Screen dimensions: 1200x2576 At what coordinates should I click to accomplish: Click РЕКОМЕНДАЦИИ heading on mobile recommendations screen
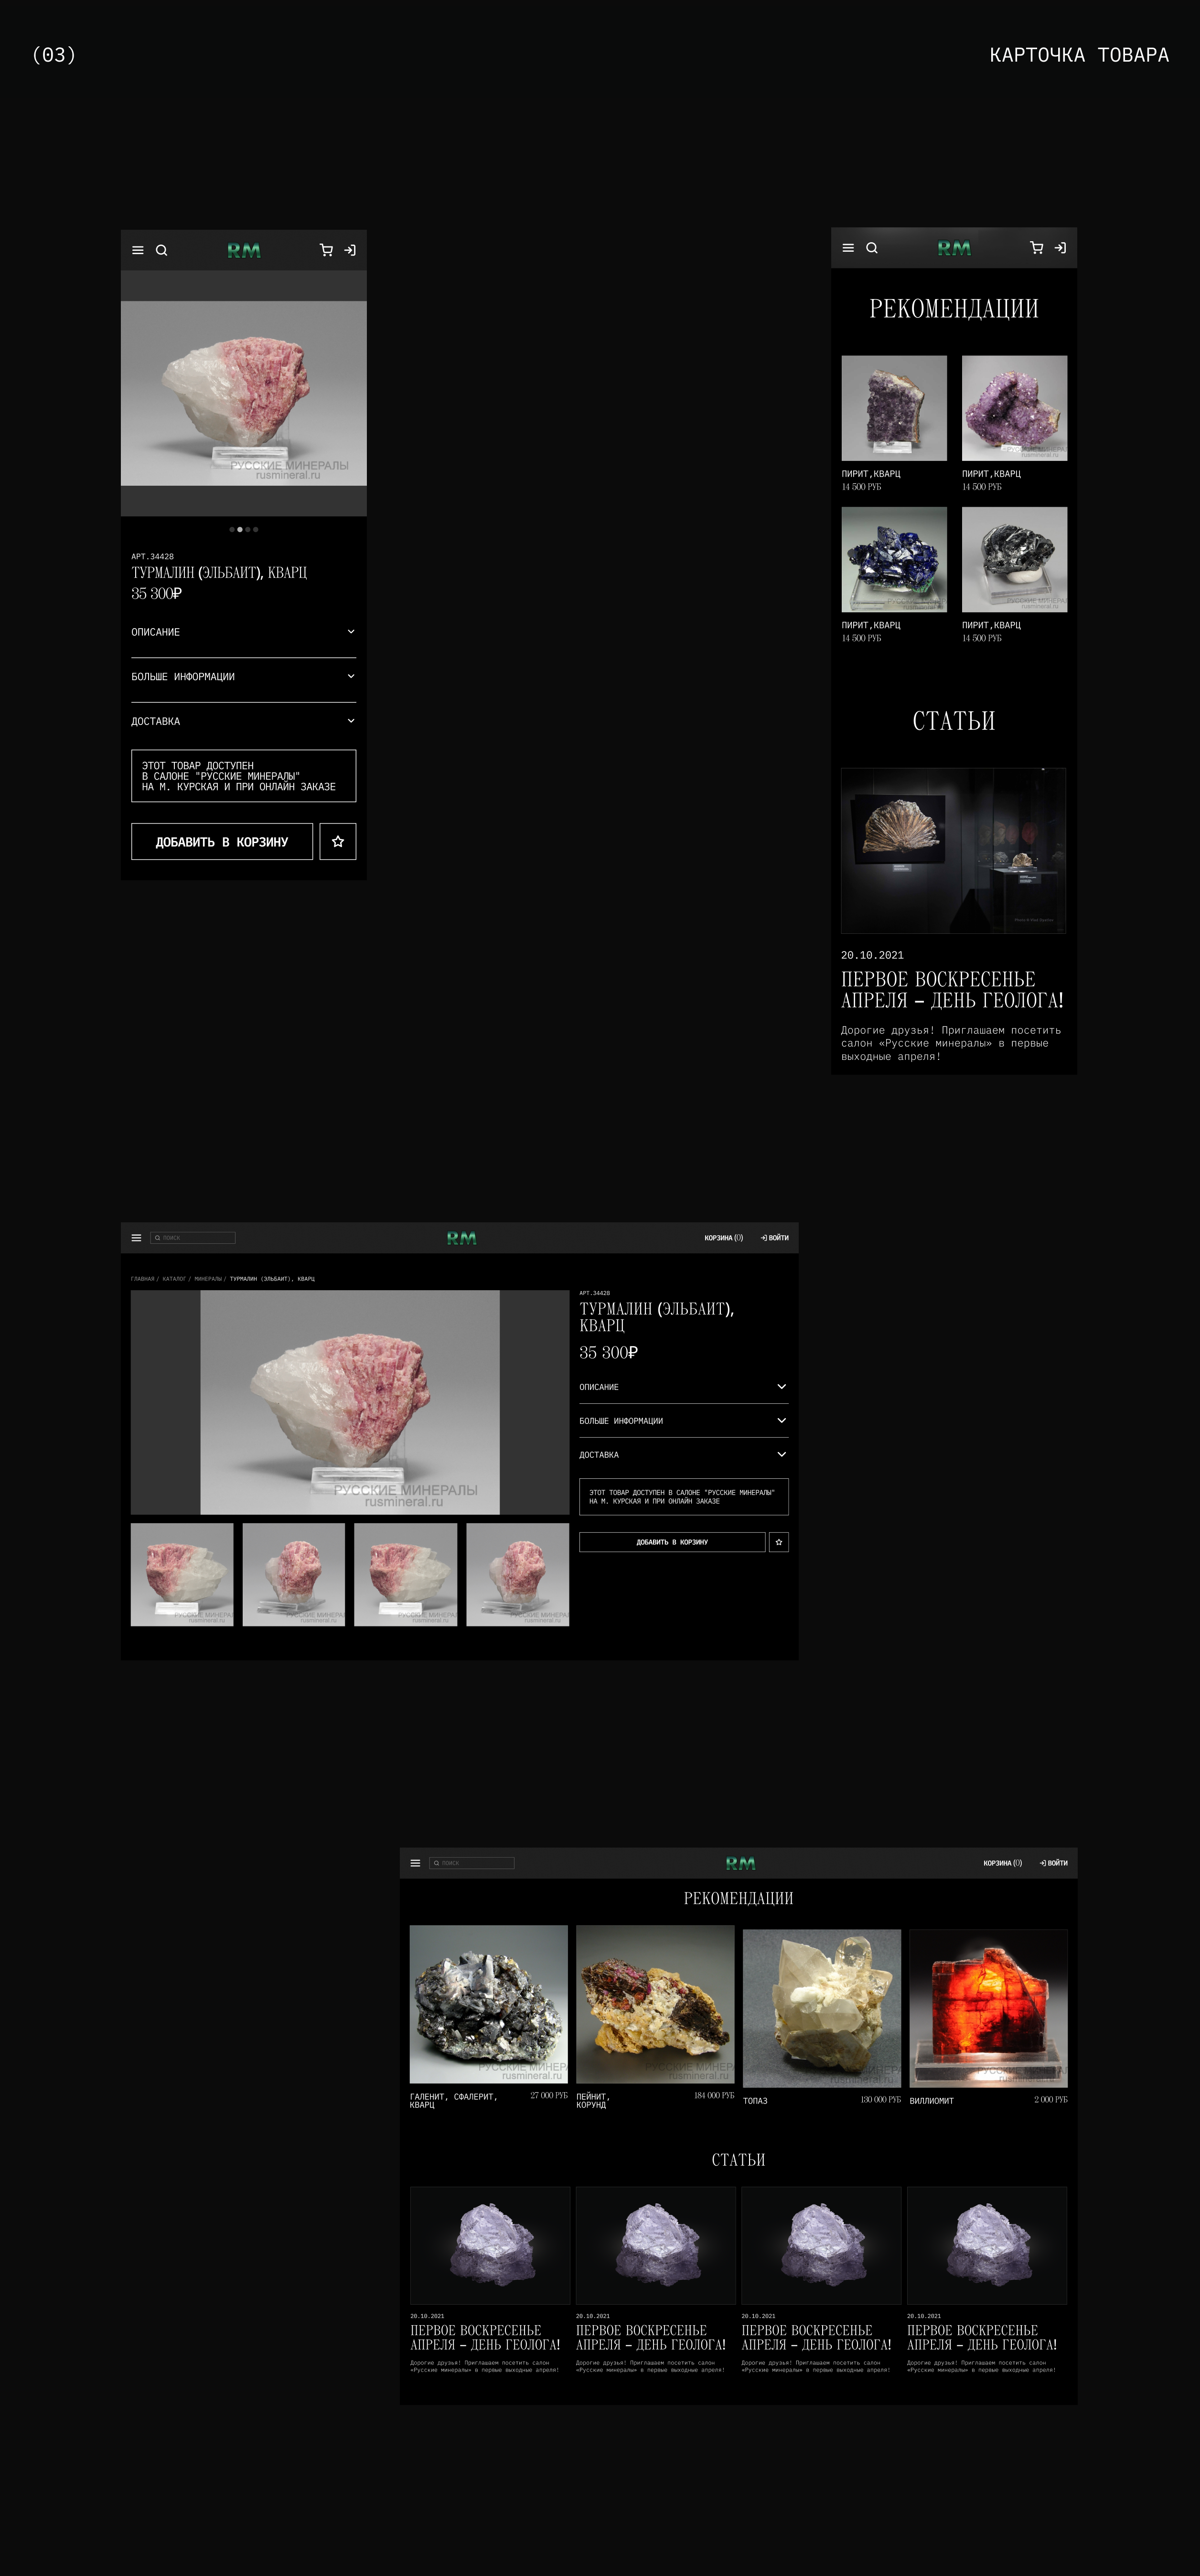954,309
